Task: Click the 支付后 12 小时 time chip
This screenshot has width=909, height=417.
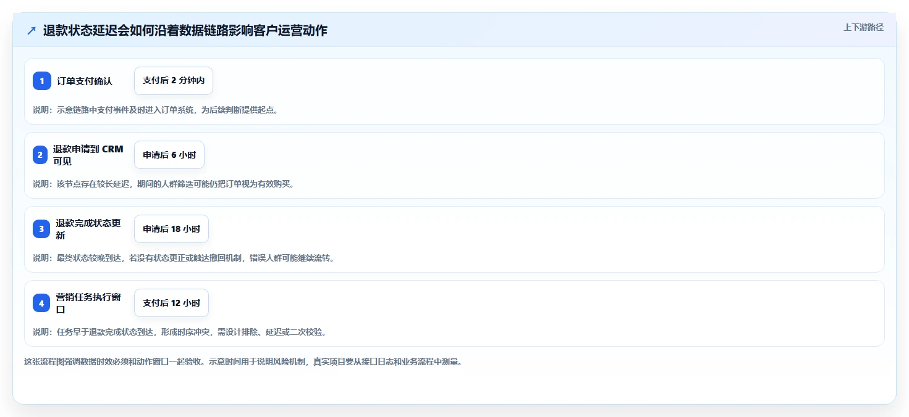Action: 171,303
